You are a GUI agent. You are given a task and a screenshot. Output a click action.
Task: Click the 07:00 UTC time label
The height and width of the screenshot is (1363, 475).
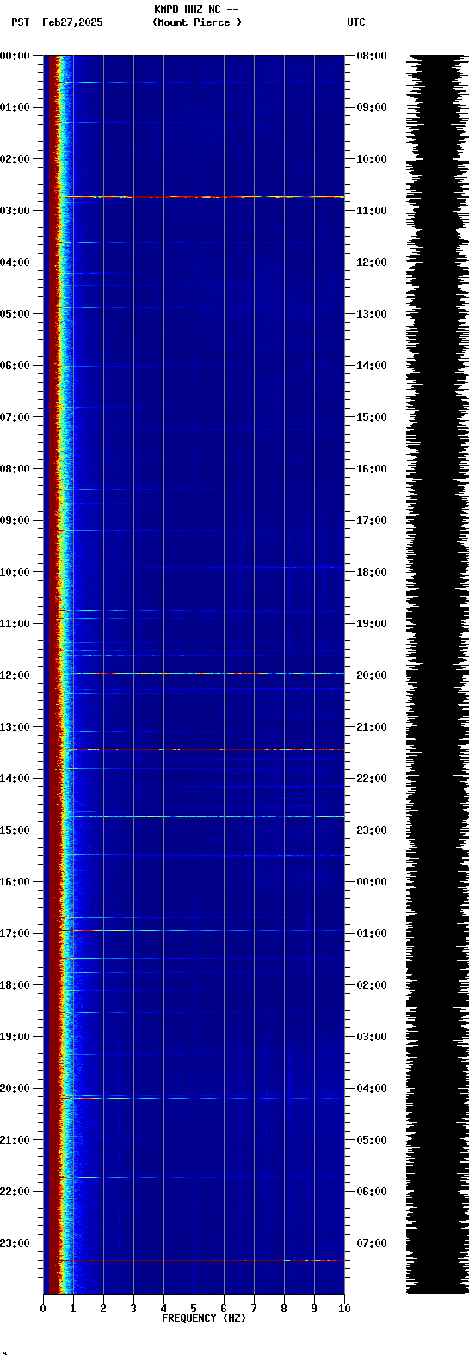click(372, 1243)
